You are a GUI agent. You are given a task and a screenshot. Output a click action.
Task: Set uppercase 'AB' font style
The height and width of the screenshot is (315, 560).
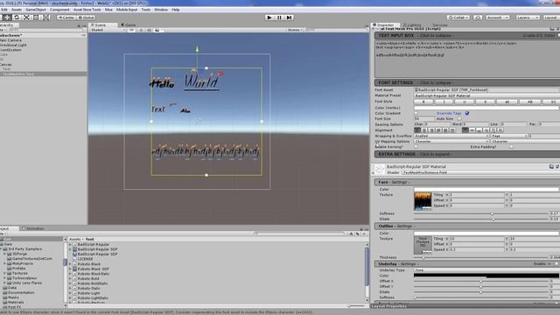pos(529,101)
